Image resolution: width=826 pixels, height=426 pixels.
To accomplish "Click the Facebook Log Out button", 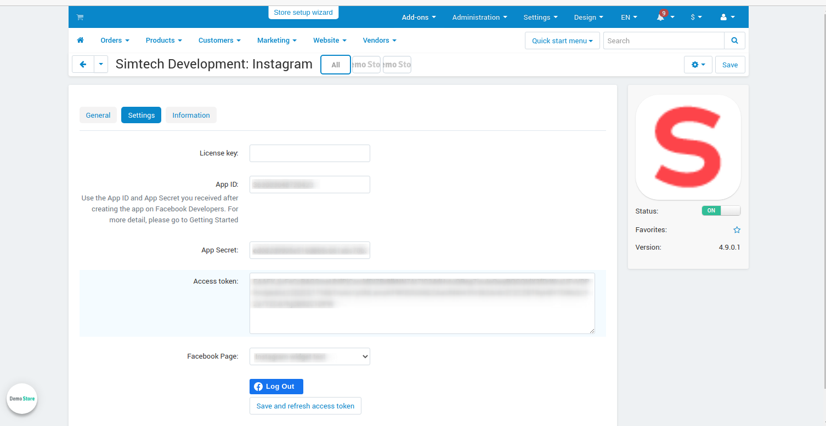I will [x=276, y=387].
